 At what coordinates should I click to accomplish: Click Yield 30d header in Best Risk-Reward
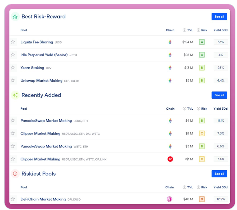point(220,30)
